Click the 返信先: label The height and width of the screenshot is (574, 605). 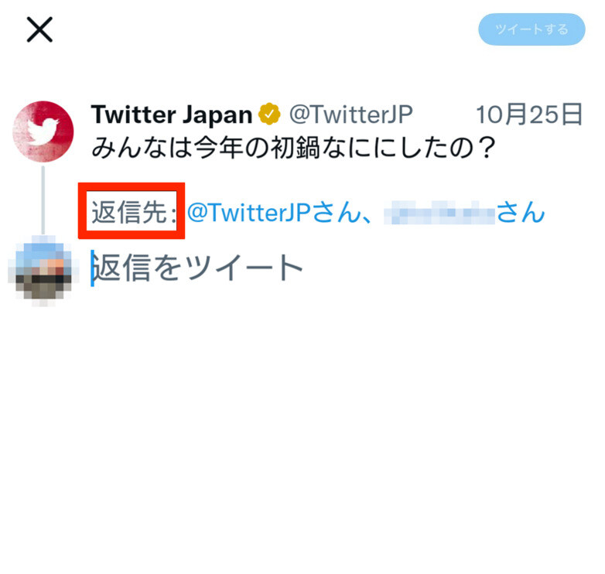[134, 212]
